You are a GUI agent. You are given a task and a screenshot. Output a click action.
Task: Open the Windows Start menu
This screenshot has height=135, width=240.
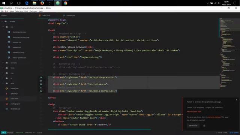(4, 3)
